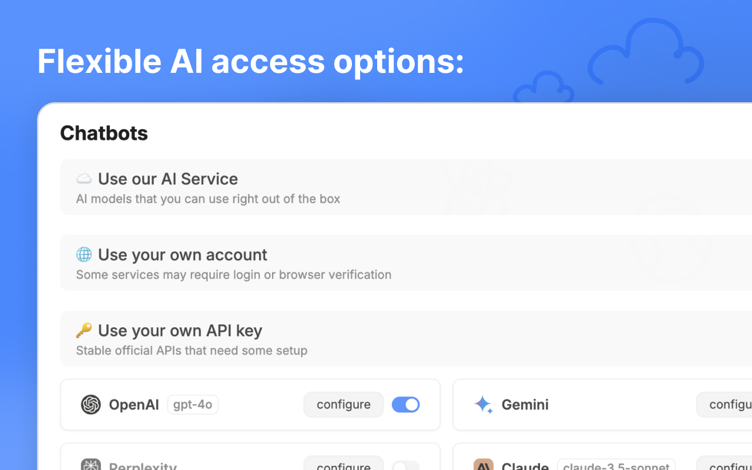Click the Chatbots heading
The width and height of the screenshot is (752, 470).
click(104, 133)
